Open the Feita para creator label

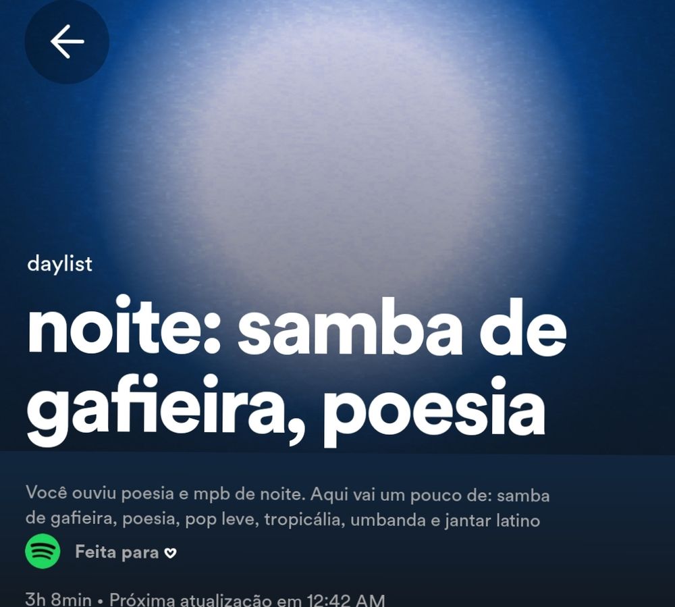[x=117, y=552]
